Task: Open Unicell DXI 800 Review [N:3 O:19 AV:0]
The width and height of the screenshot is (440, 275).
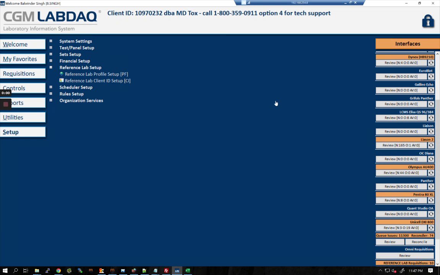Action: 401,228
